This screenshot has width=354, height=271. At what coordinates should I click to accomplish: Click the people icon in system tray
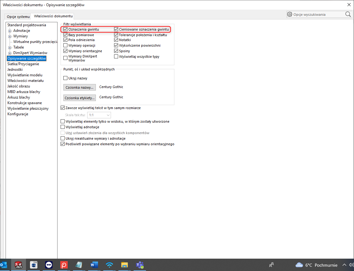(x=271, y=265)
